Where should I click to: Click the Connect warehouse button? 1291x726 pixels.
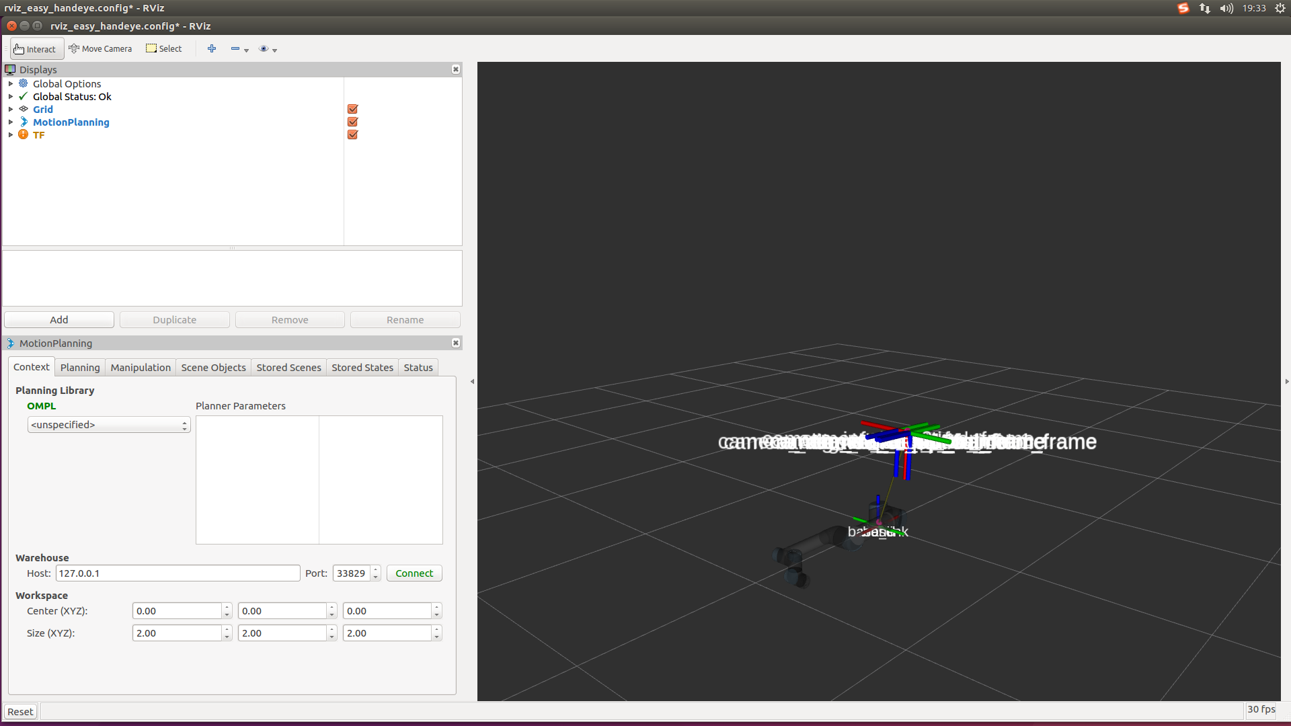coord(414,573)
